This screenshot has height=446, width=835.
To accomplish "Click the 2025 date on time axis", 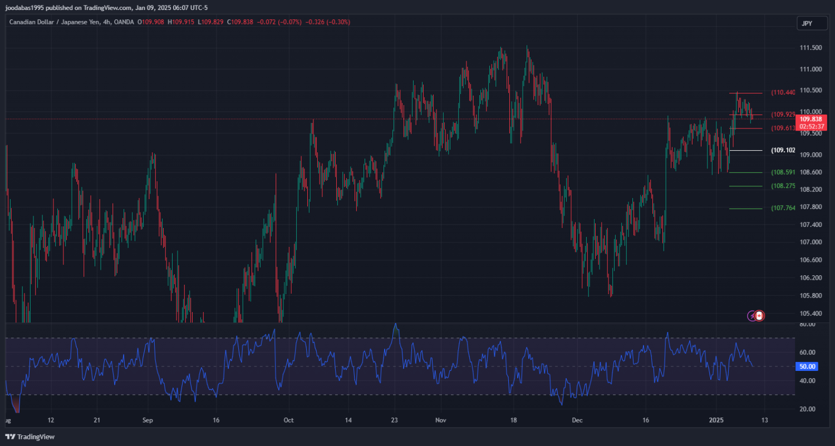I will (717, 420).
